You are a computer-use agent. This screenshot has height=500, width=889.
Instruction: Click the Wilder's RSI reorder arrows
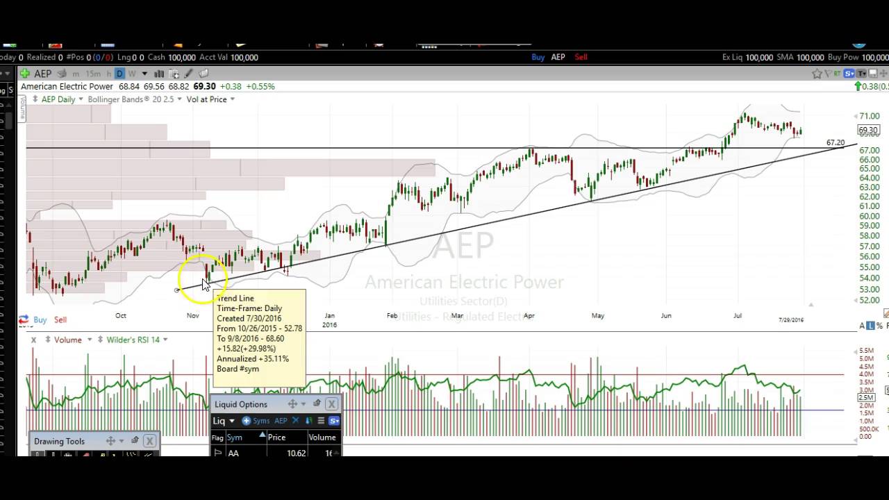click(100, 340)
